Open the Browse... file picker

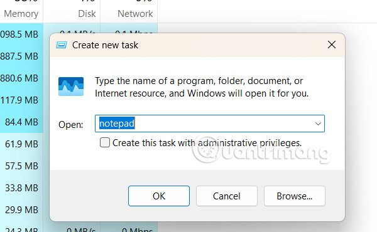coord(294,196)
